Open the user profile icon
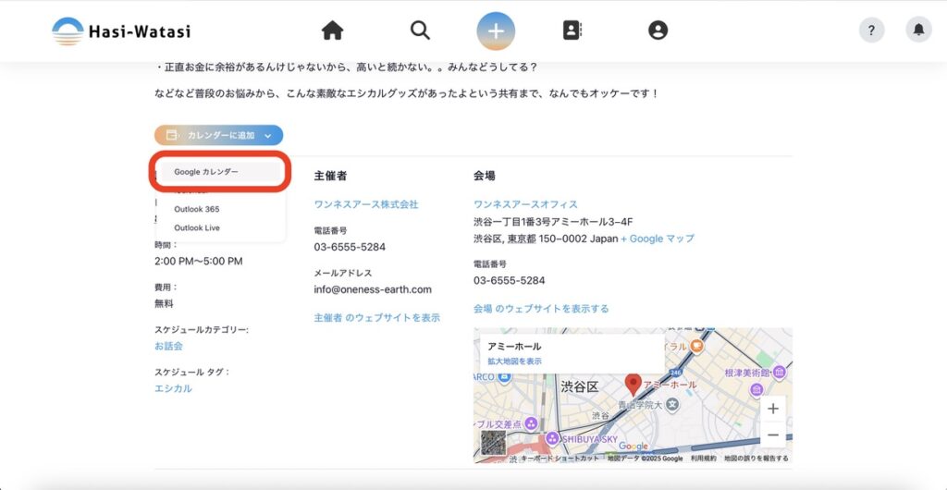This screenshot has width=947, height=490. pyautogui.click(x=658, y=31)
